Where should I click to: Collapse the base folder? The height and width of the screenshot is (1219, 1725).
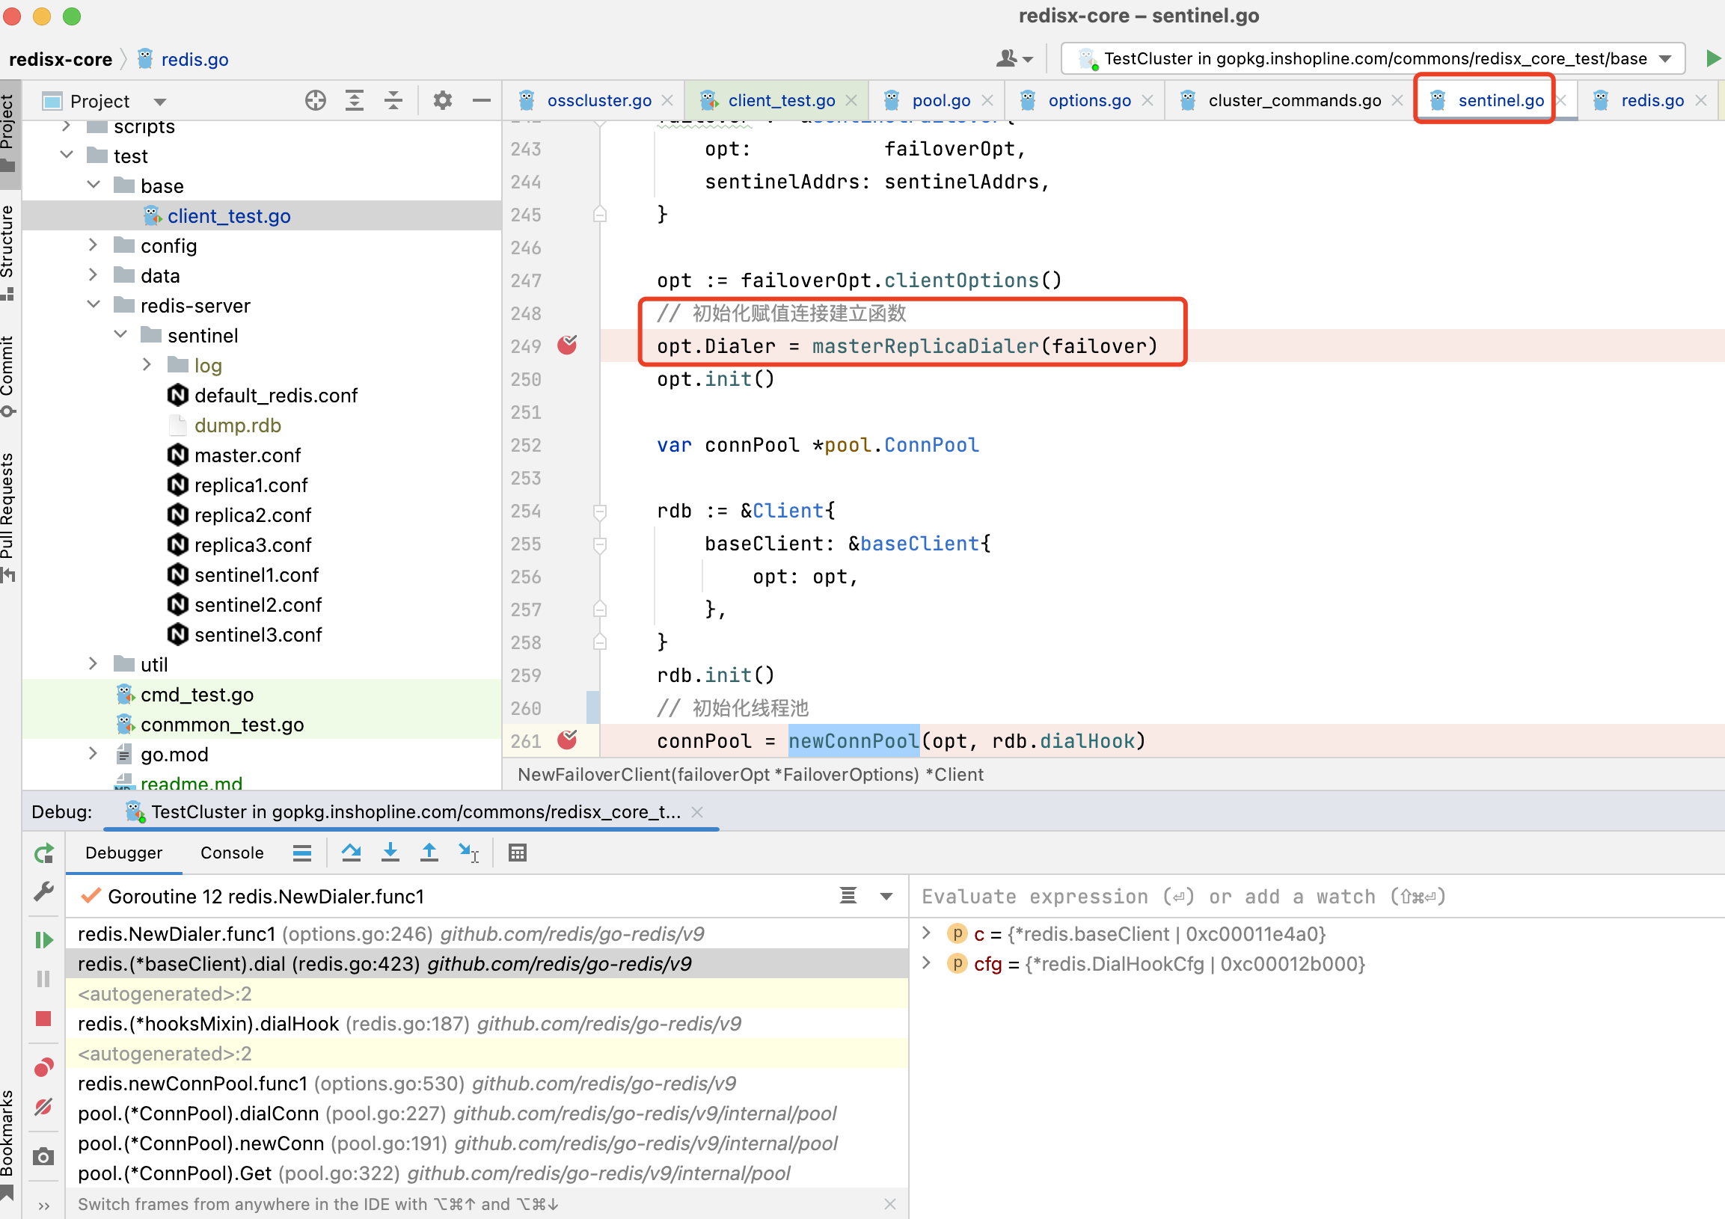point(94,185)
